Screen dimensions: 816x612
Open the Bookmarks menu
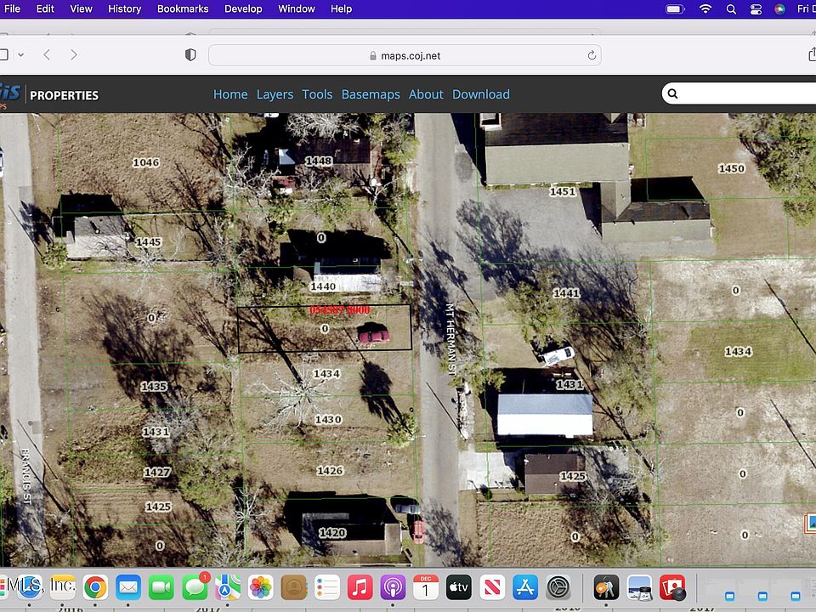click(183, 8)
